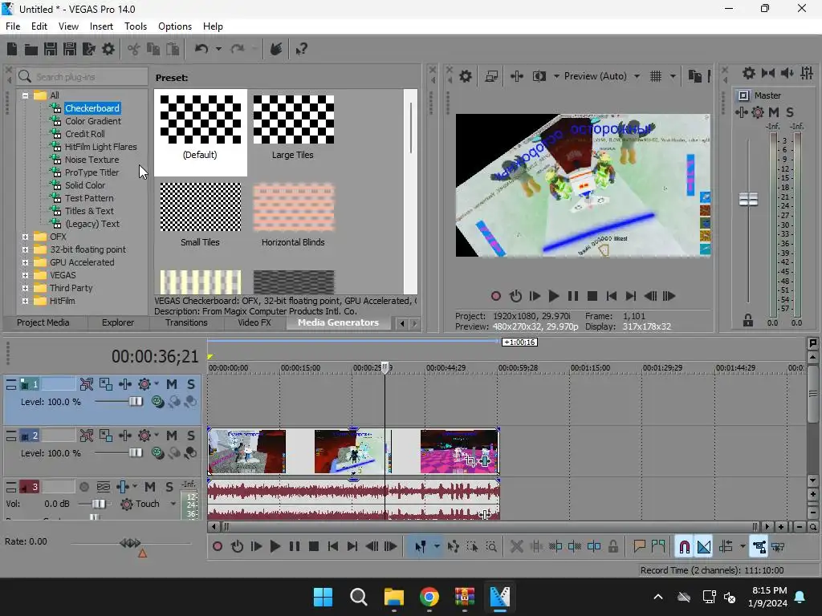
Task: Open Master bus audio properties gear
Action: pyautogui.click(x=749, y=73)
